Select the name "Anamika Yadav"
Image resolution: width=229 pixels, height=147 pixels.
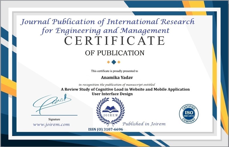(x=117, y=78)
